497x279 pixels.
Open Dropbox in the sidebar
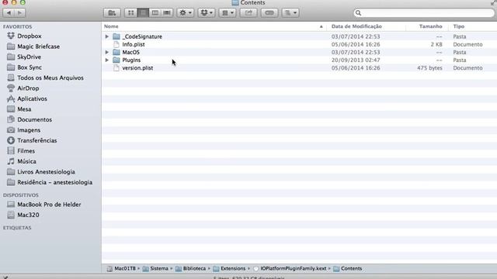[x=30, y=36]
